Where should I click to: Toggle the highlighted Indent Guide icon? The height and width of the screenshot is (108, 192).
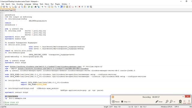point(61,7)
